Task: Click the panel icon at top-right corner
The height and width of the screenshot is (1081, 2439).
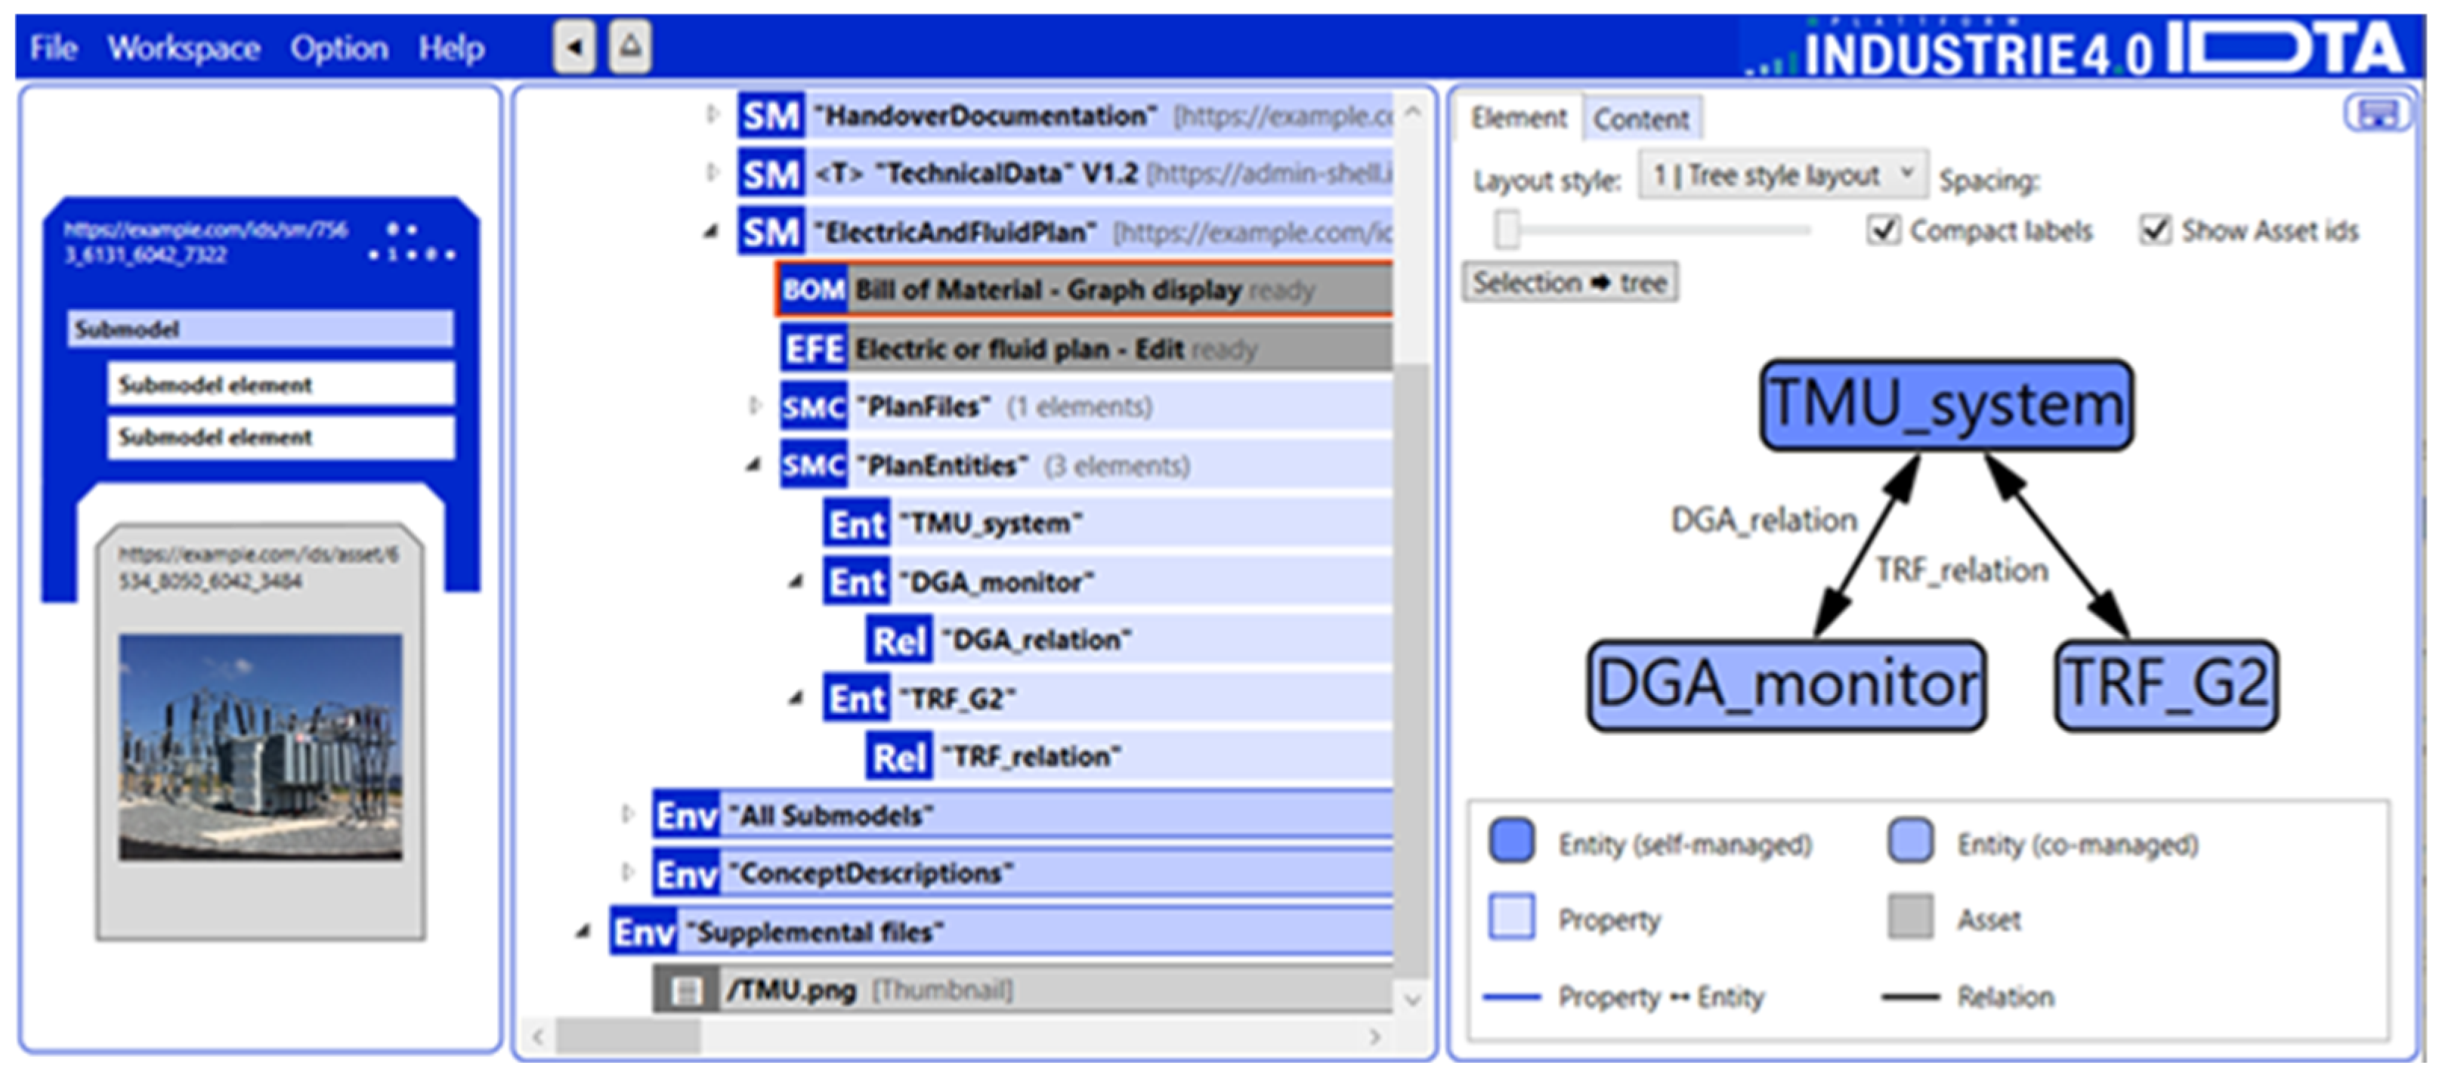Action: [2378, 115]
